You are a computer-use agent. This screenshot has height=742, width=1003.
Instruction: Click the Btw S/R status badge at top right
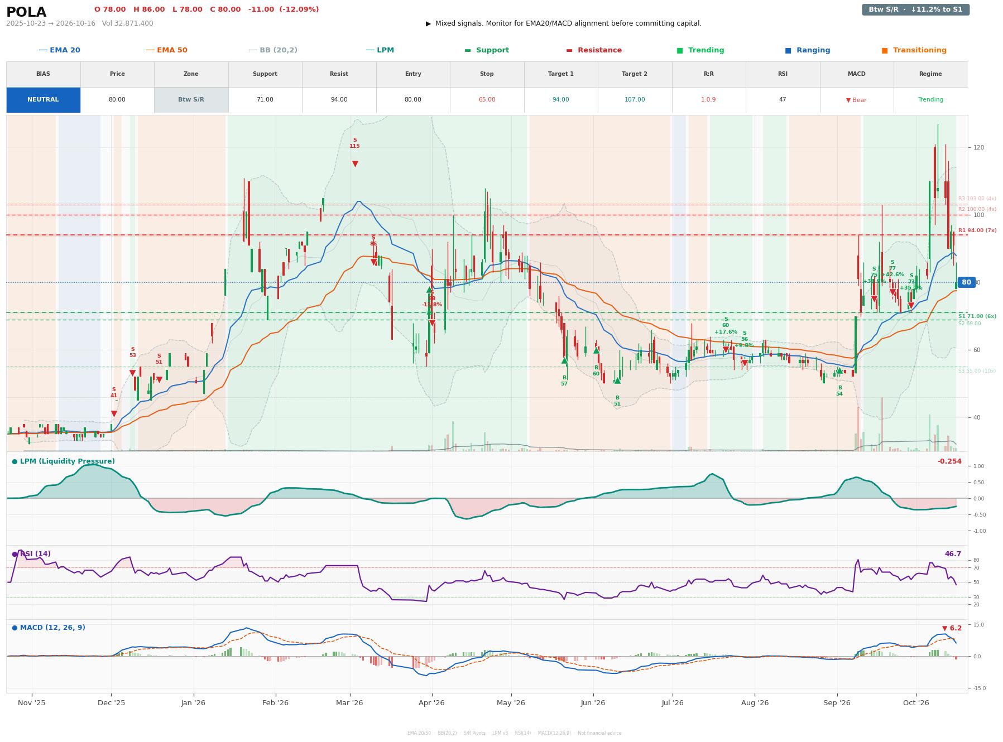point(915,9)
